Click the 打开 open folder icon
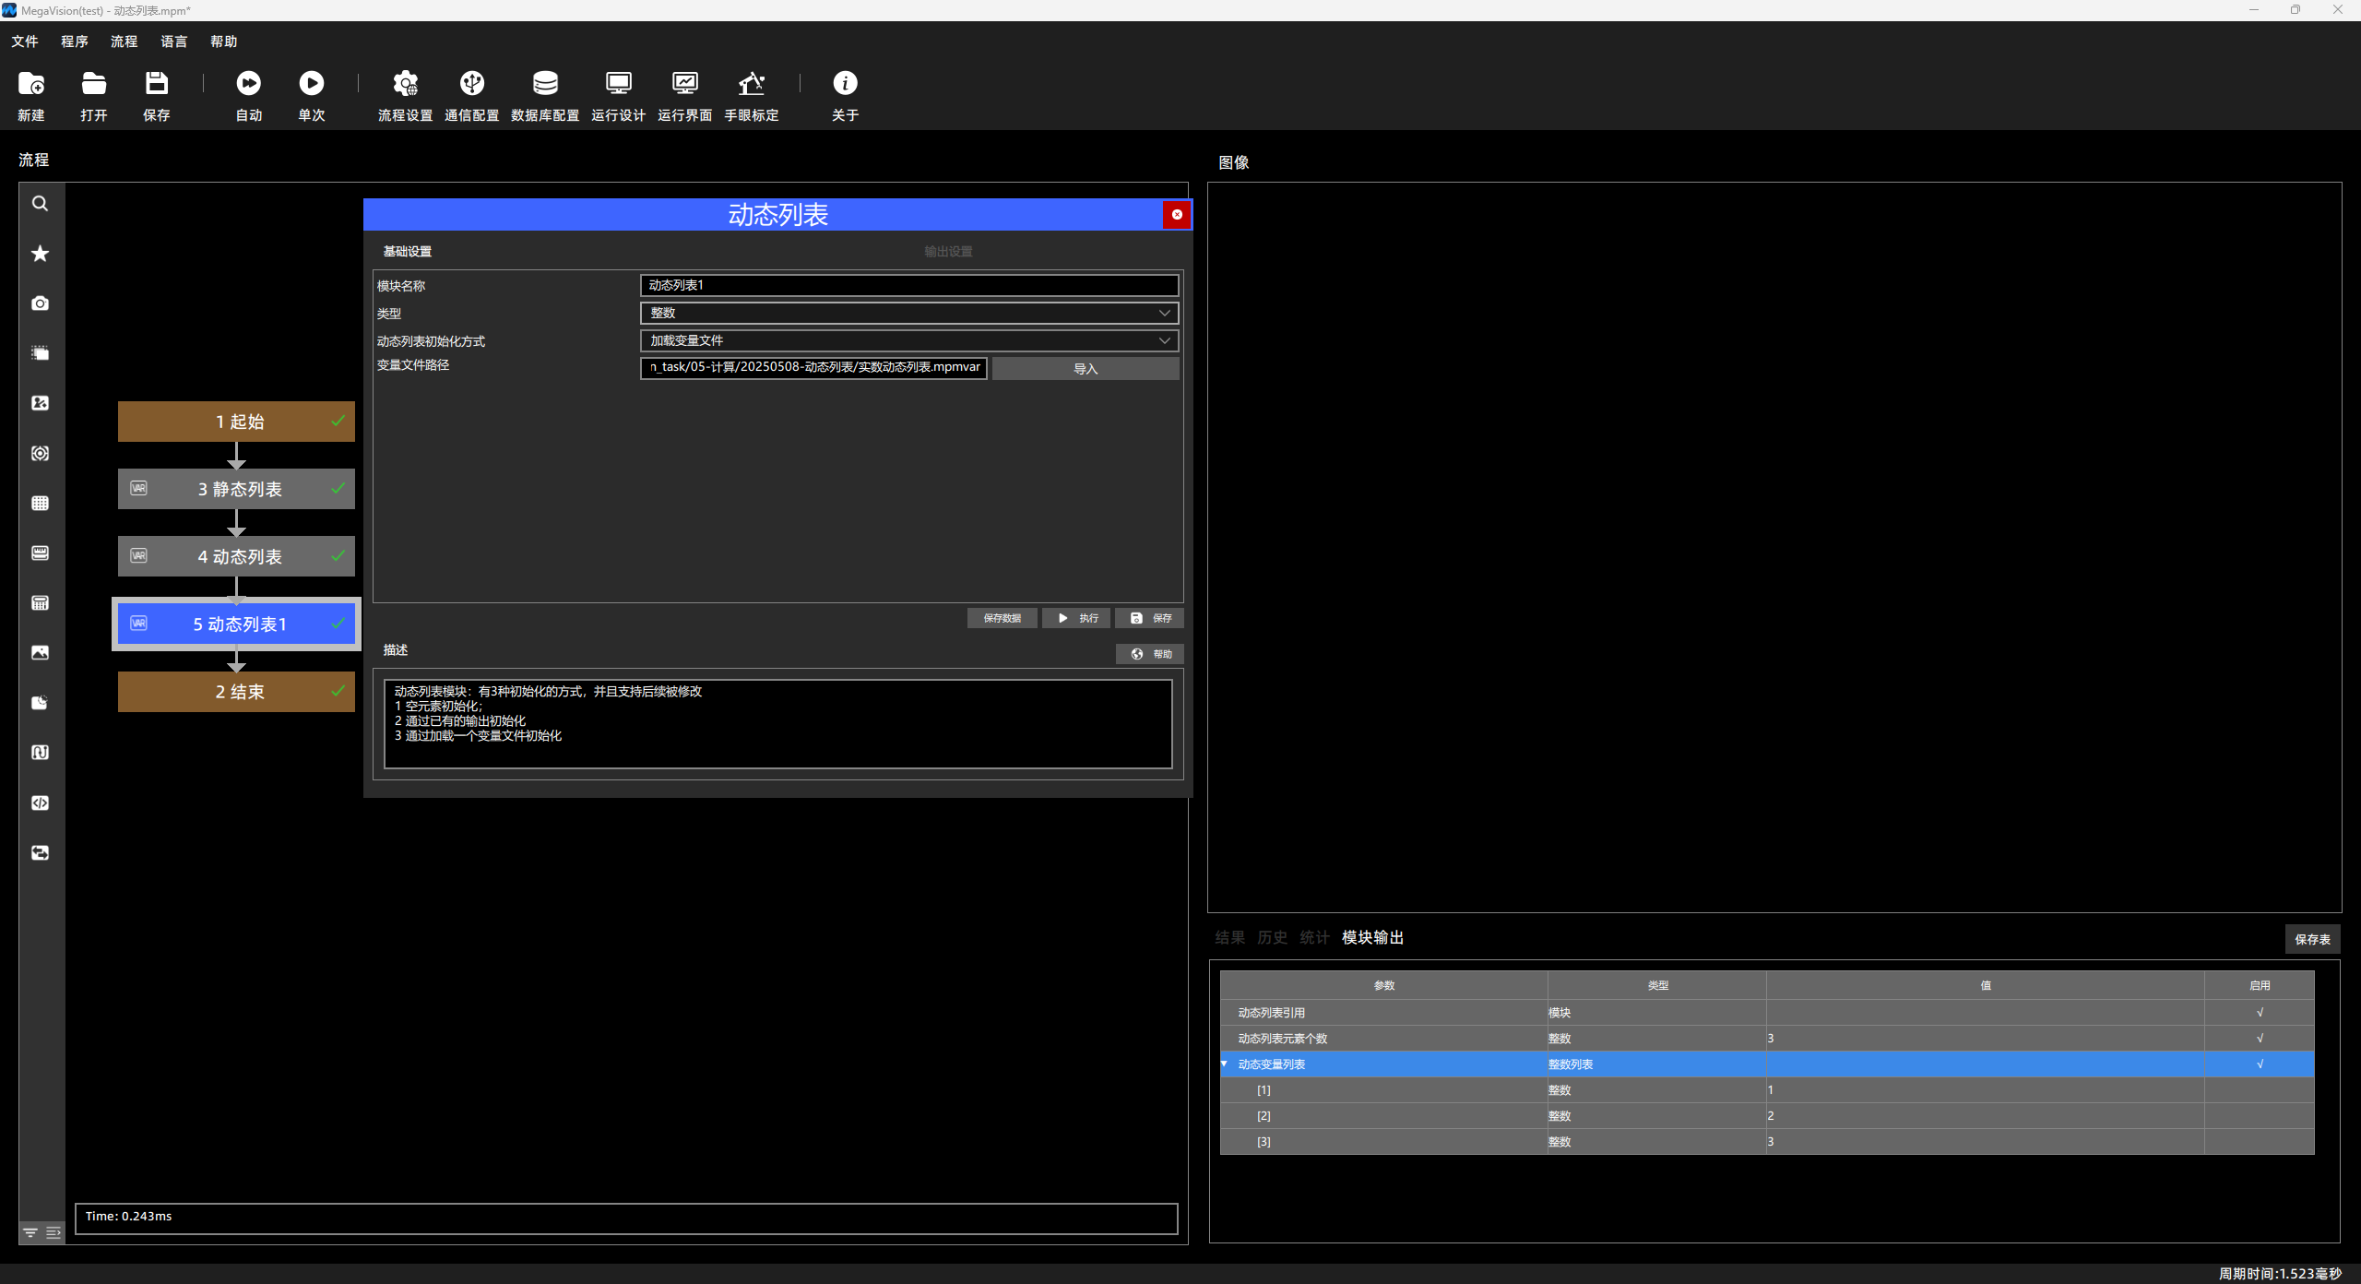The width and height of the screenshot is (2361, 1284). [x=94, y=84]
